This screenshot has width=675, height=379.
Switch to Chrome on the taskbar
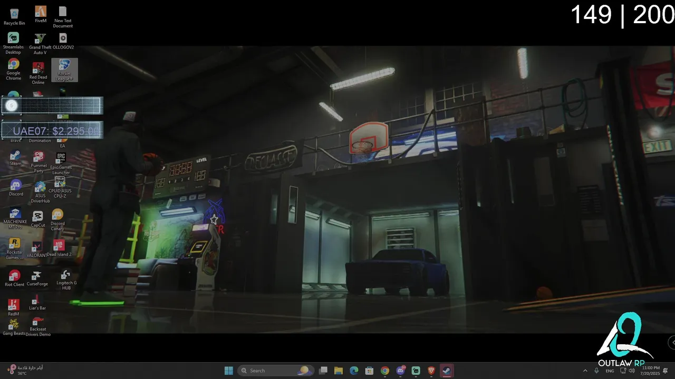[385, 371]
